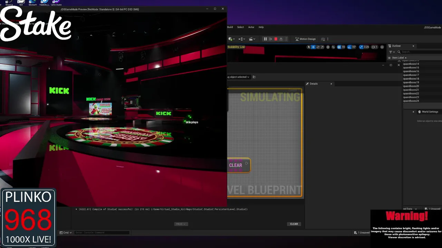Choose the scale gizmo tool
This screenshot has height=248, width=442.
click(x=322, y=47)
